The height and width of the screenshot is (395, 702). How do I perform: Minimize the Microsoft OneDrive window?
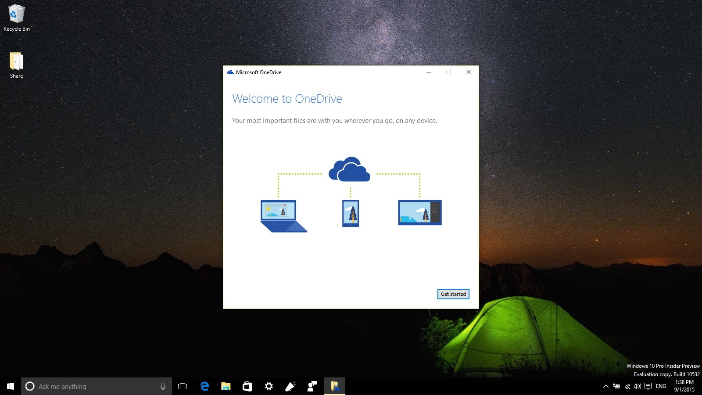(x=429, y=72)
